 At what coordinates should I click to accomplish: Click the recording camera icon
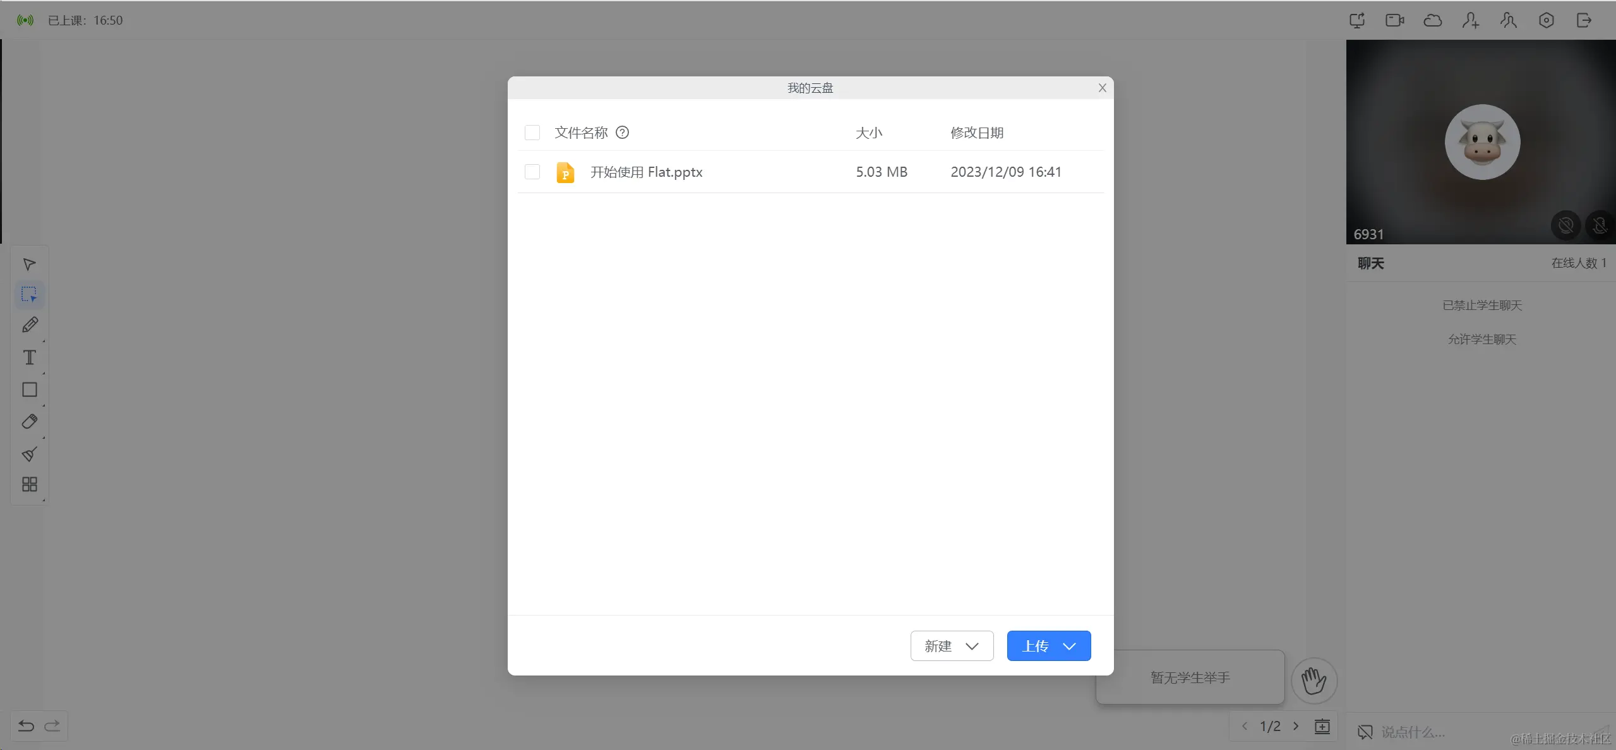[x=1394, y=20]
